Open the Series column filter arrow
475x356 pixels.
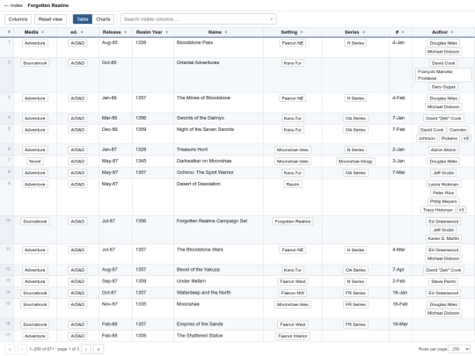[363, 33]
